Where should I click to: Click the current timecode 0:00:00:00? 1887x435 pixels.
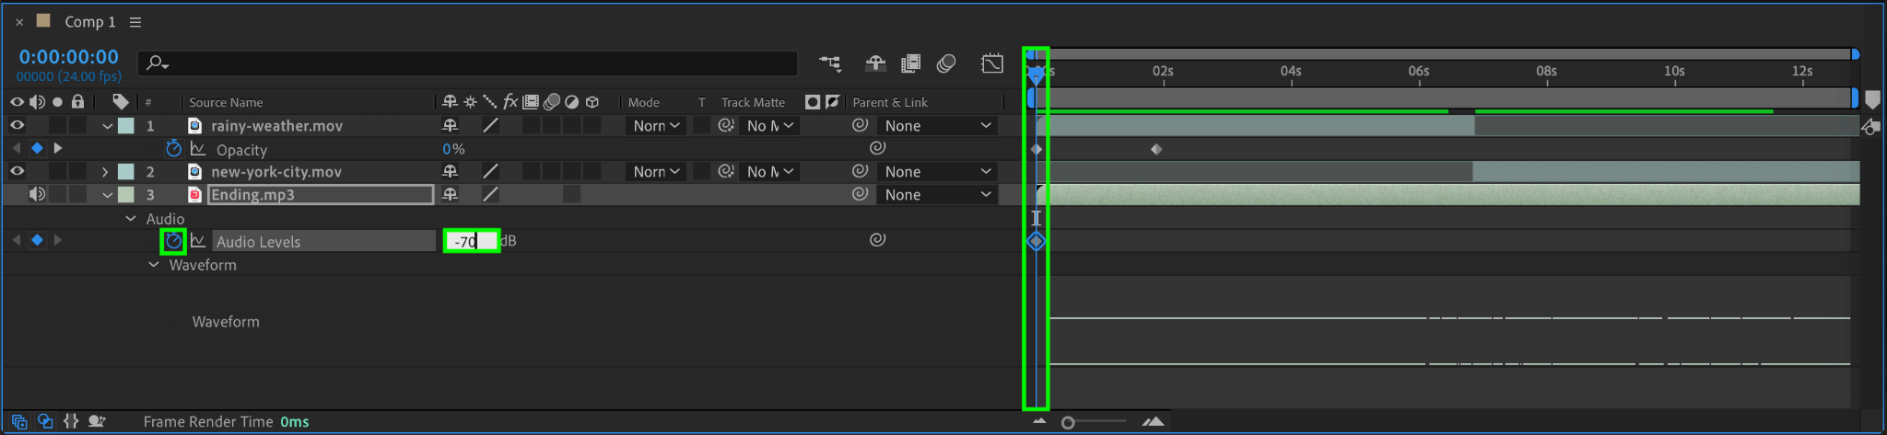click(x=69, y=57)
